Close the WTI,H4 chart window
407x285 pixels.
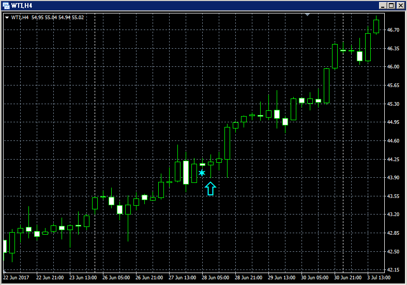pos(400,6)
